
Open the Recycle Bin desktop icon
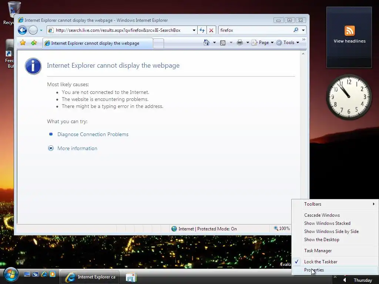click(11, 13)
